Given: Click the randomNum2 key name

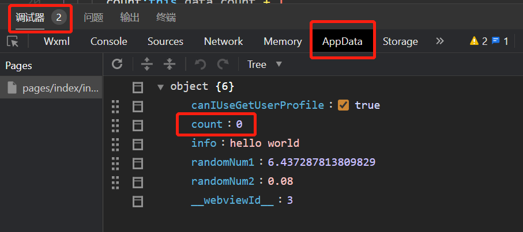Looking at the screenshot, I should click(x=223, y=181).
